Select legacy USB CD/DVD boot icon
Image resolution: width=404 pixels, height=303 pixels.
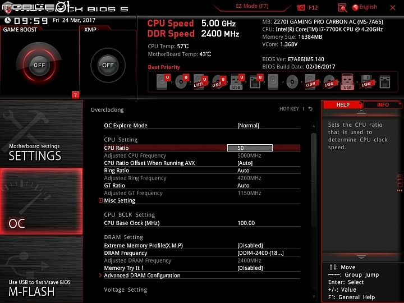click(329, 82)
